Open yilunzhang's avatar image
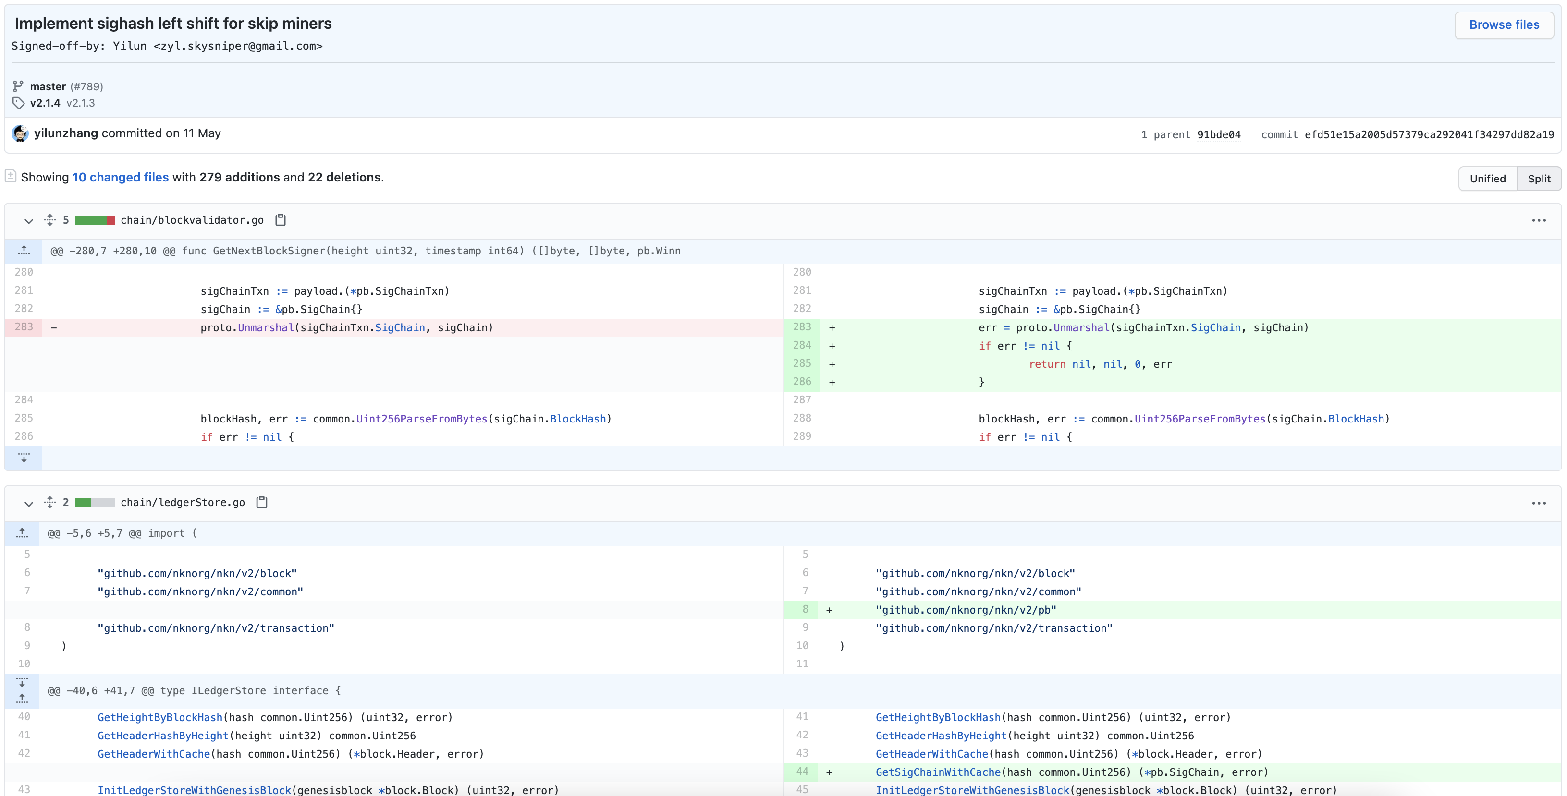Screen dimensions: 1567x796 20,134
